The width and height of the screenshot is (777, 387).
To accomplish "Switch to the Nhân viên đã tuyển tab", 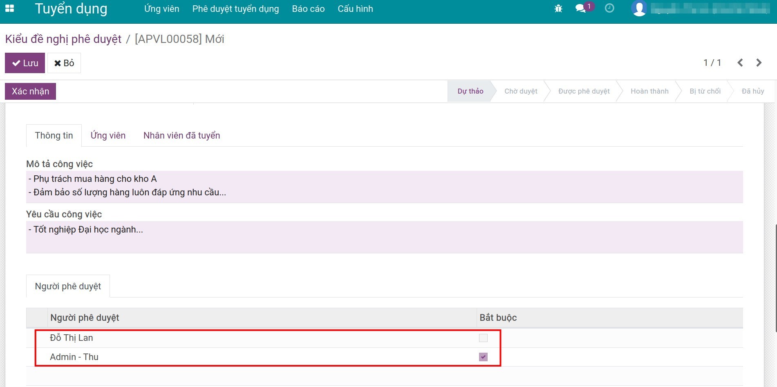I will pos(181,136).
